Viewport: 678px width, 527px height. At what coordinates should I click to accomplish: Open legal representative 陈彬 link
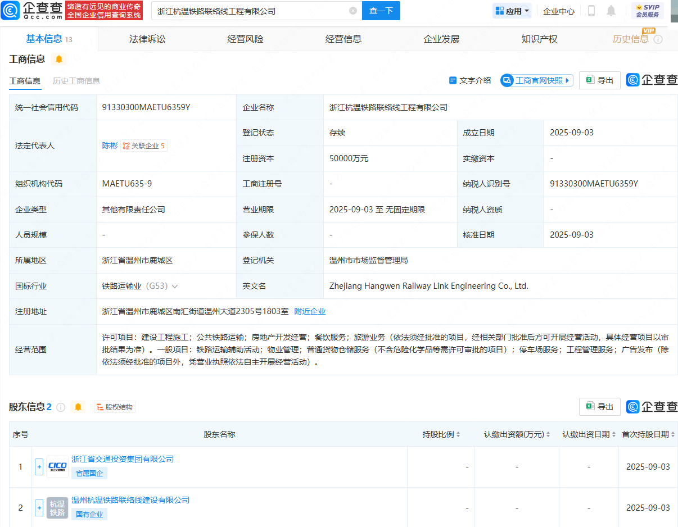point(110,146)
